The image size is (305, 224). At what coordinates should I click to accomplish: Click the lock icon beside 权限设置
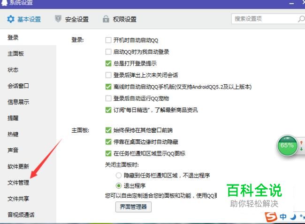pos(106,19)
